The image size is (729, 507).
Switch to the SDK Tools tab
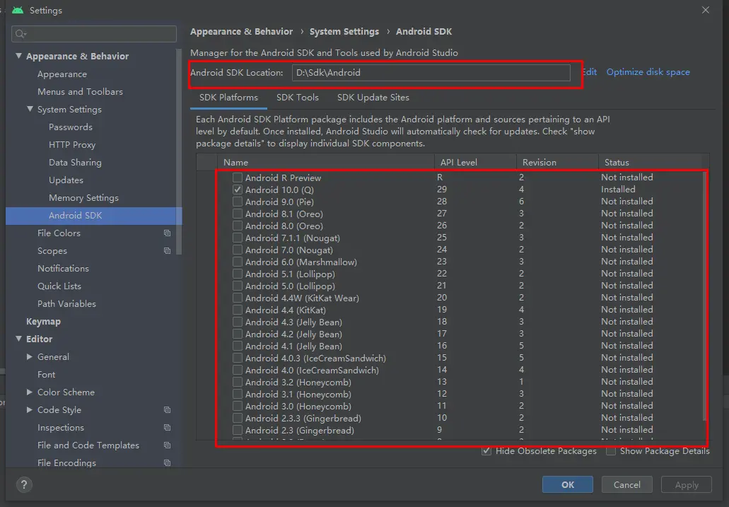coord(298,98)
